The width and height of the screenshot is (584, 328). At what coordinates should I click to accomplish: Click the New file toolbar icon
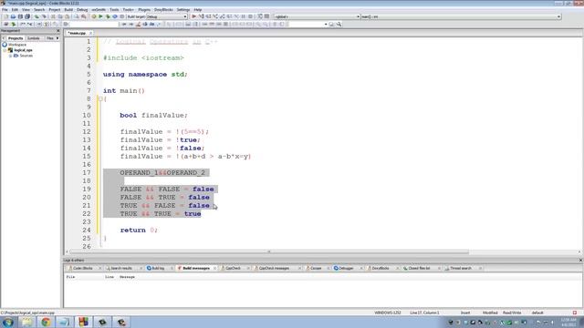point(6,16)
